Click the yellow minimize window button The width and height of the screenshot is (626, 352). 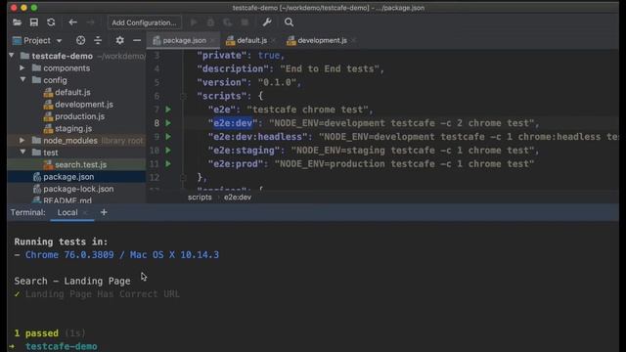23,8
